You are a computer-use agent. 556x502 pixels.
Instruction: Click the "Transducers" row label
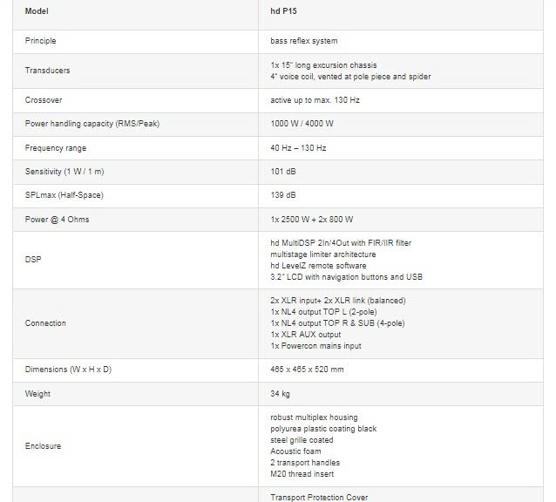47,71
